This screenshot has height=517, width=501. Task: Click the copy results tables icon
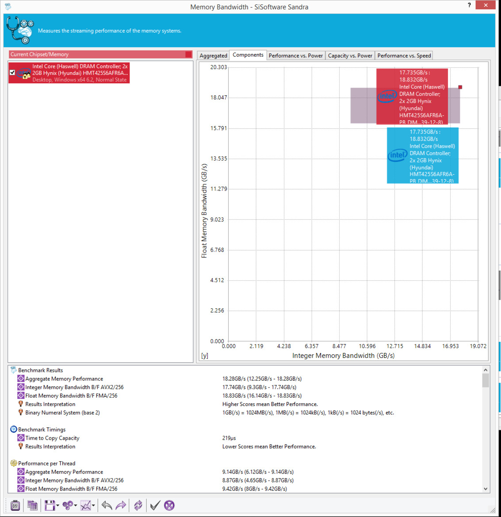[x=32, y=505]
